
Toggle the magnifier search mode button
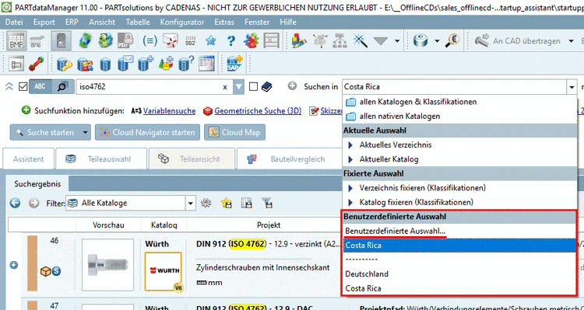point(62,86)
